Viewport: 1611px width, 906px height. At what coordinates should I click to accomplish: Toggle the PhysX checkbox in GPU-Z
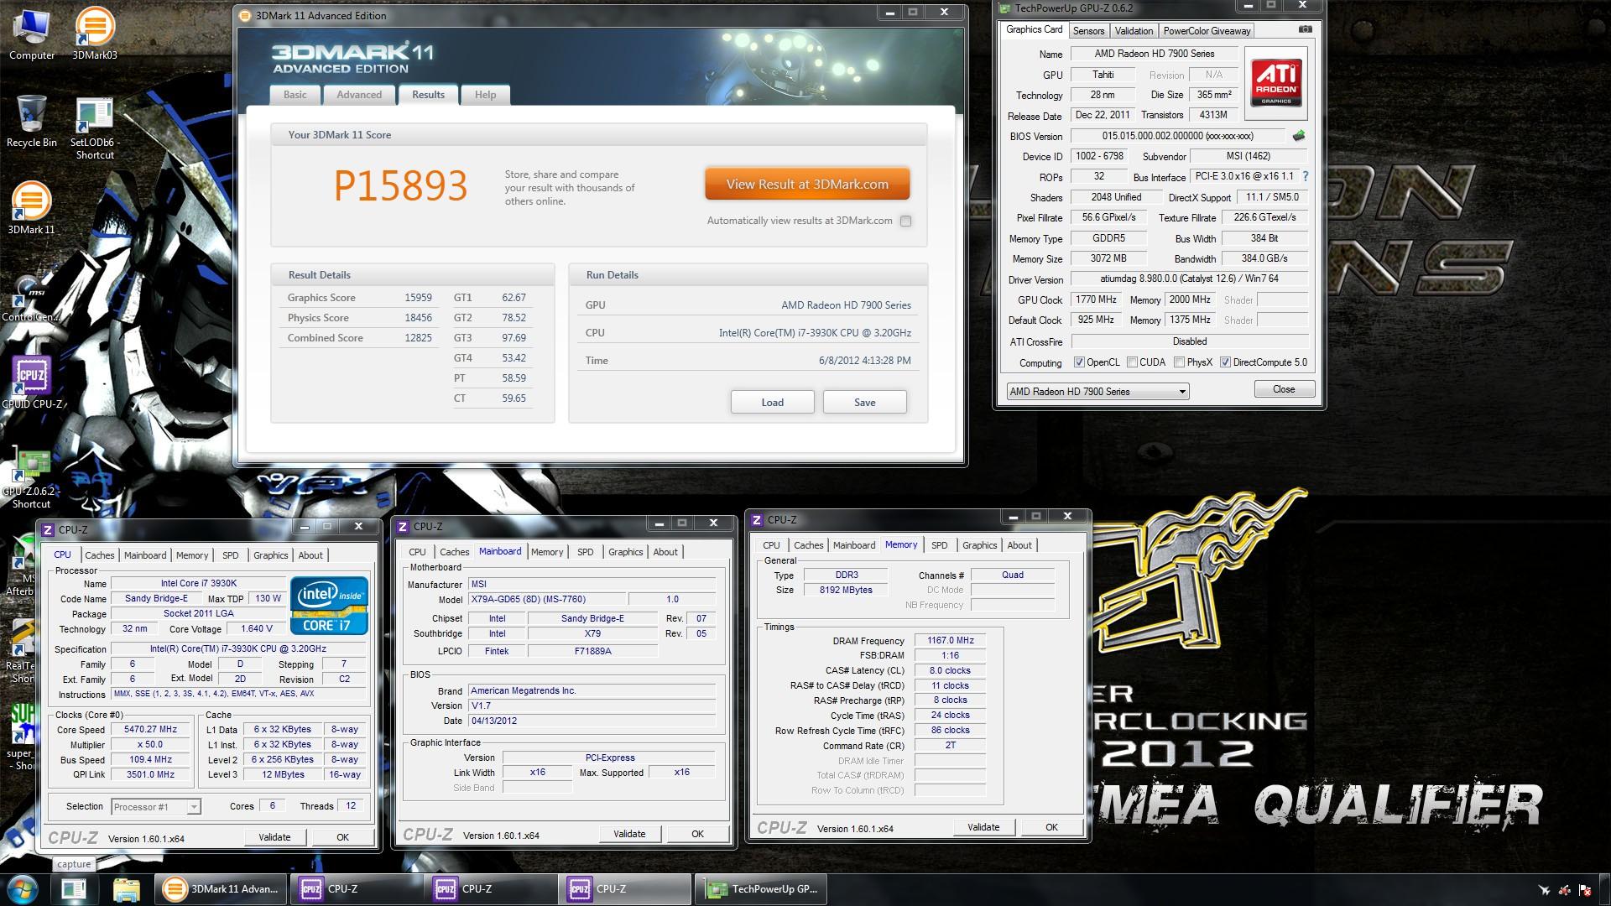click(x=1179, y=362)
